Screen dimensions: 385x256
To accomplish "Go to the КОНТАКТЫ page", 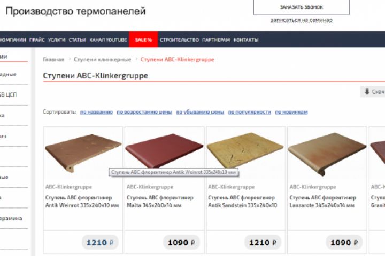I will (246, 40).
